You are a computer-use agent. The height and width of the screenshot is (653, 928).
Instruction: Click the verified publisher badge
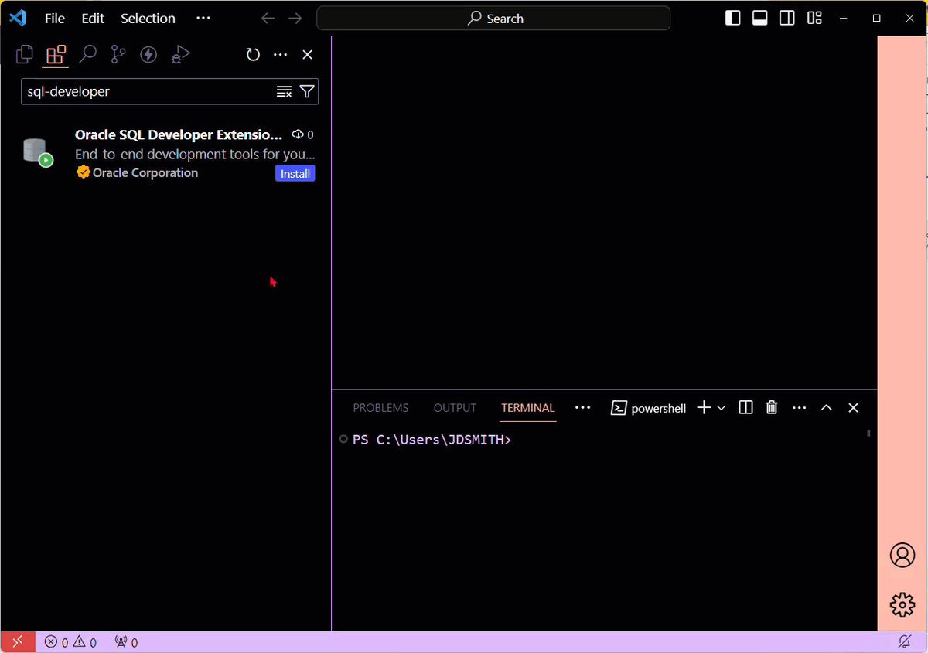coord(83,172)
